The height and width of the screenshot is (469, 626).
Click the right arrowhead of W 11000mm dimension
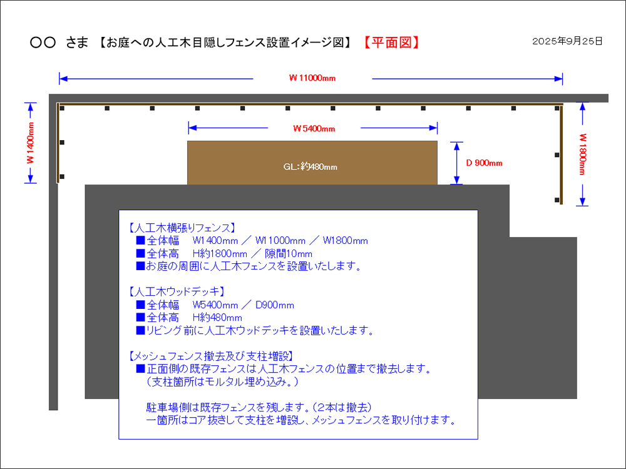click(558, 78)
